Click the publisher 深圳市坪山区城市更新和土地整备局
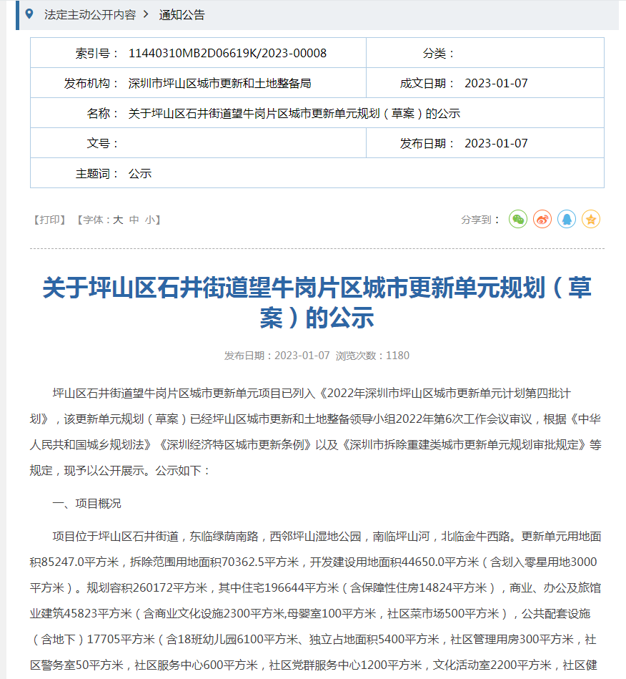Screen dimensions: 626x679 pyautogui.click(x=219, y=83)
